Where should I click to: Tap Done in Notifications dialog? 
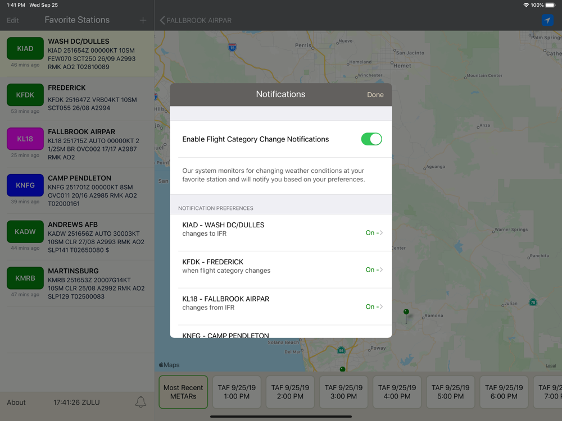tap(375, 95)
